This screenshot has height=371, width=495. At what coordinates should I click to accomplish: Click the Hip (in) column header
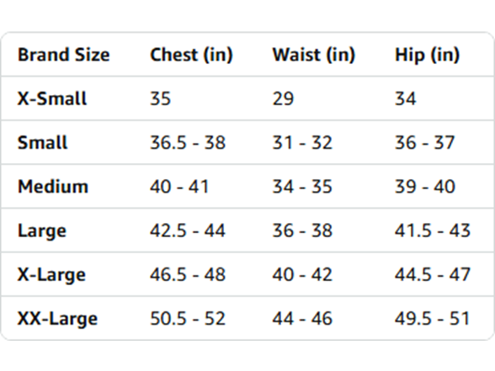427,55
